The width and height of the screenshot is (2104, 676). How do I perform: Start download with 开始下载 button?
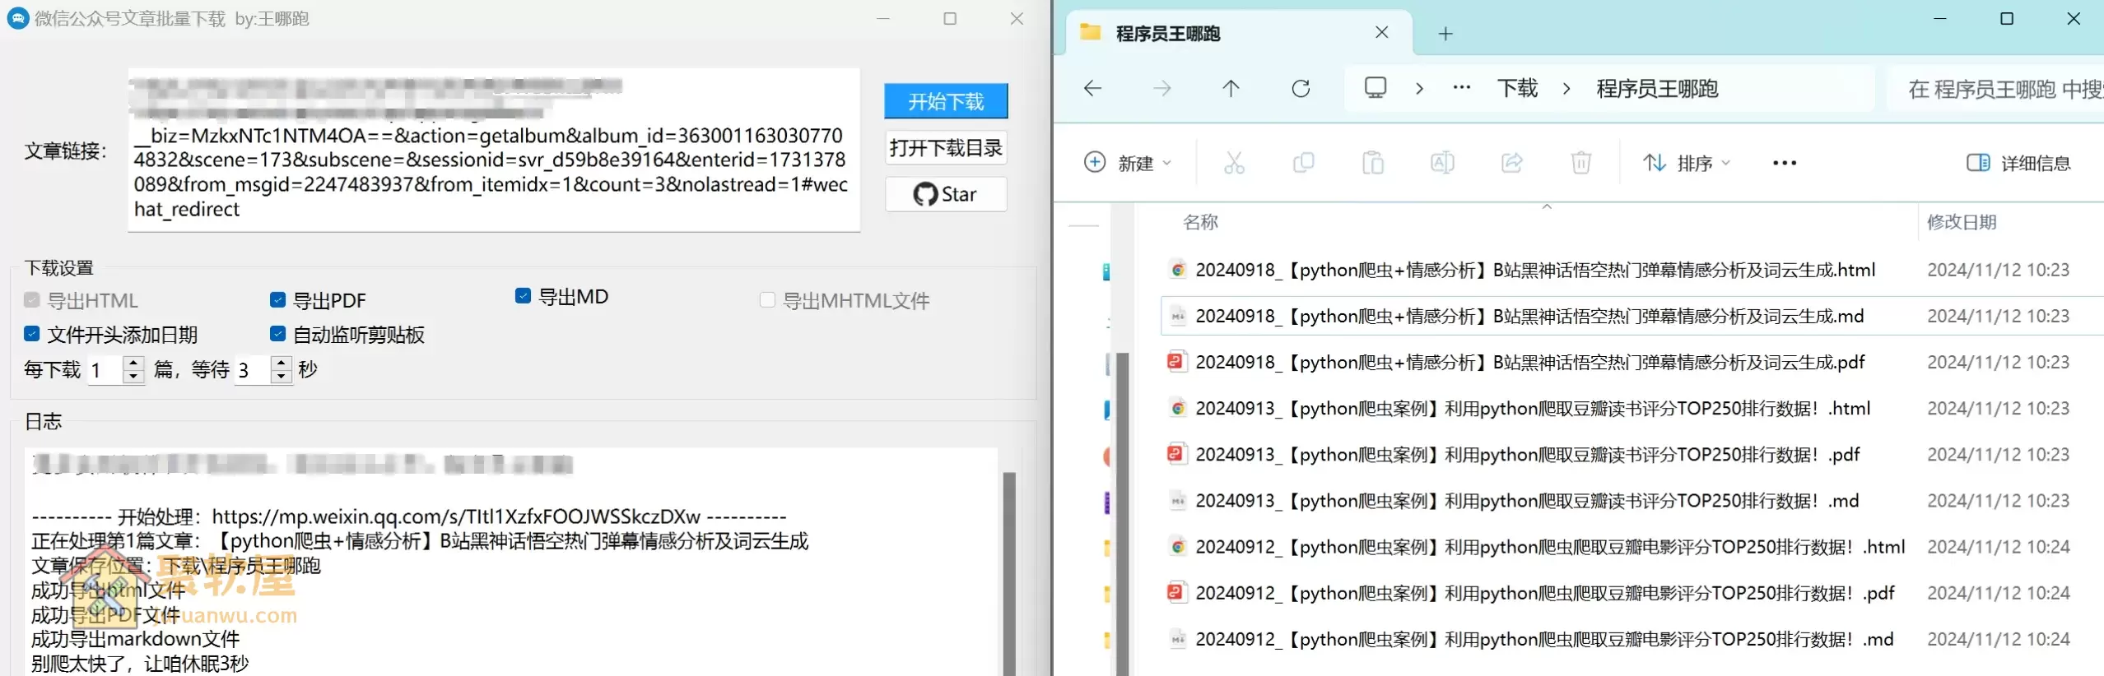click(946, 101)
